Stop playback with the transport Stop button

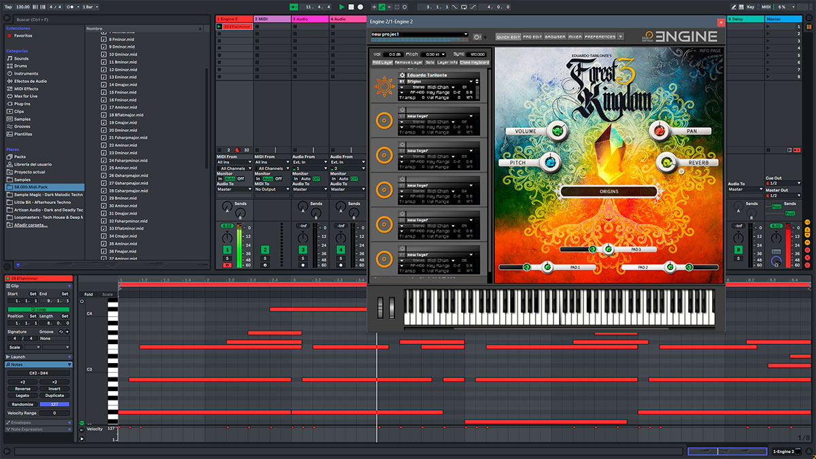pos(352,7)
